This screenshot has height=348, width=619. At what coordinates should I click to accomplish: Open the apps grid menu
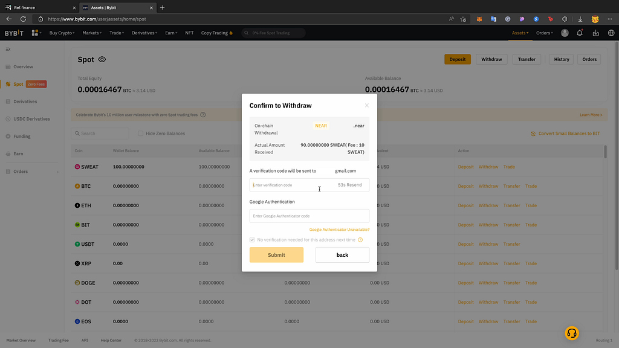[36, 33]
